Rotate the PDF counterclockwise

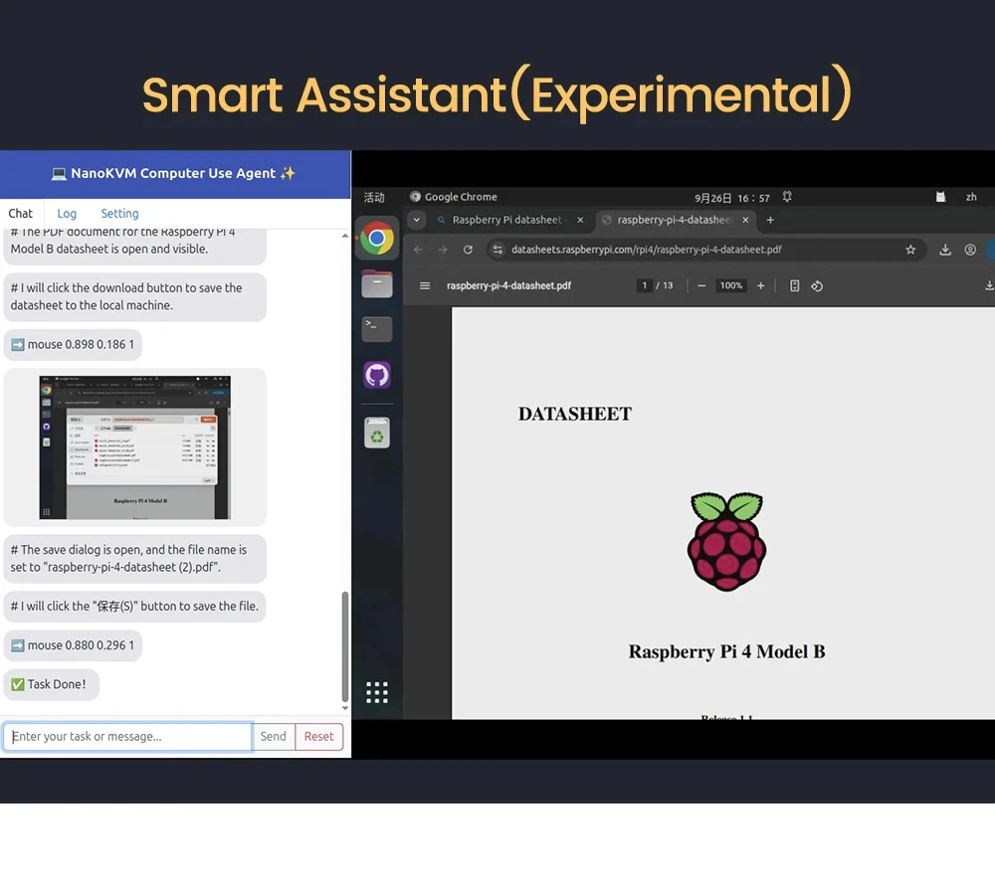[x=817, y=286]
